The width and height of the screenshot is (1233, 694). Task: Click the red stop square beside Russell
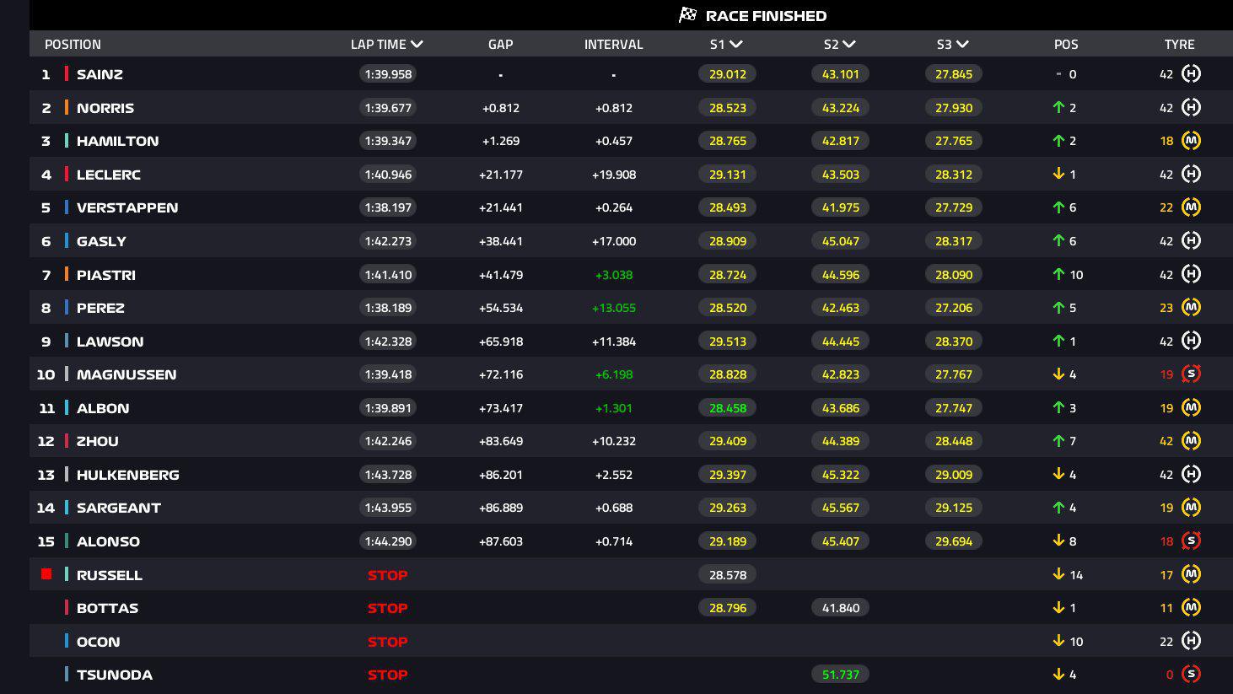coord(46,574)
